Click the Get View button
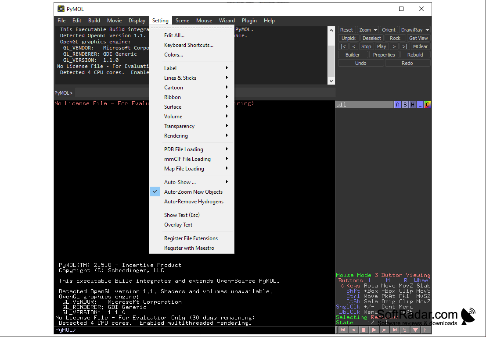 coord(418,38)
